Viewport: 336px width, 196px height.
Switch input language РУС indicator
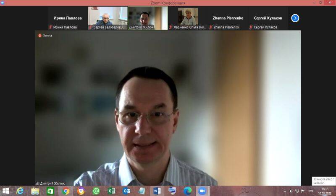[311, 191]
